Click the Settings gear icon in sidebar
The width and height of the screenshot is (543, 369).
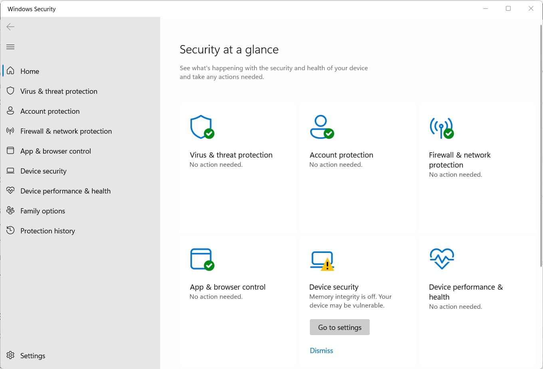pyautogui.click(x=11, y=355)
